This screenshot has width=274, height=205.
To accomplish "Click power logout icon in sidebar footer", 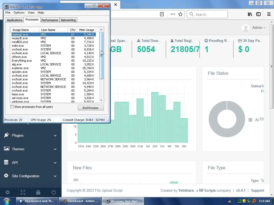I will (x=54, y=192).
